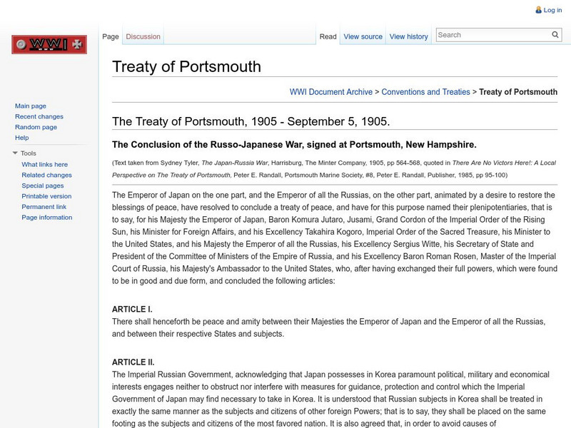Click the magnifying glass search icon
This screenshot has height=428, width=571.
pyautogui.click(x=555, y=34)
